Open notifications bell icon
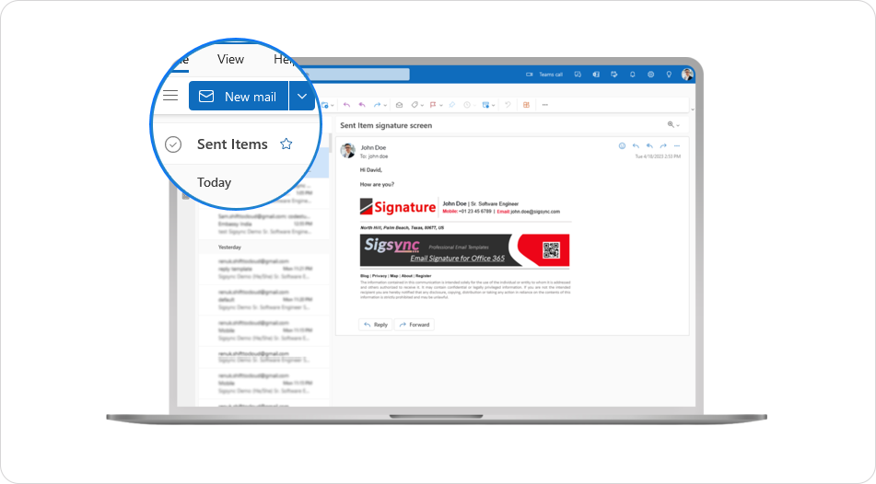Viewport: 876px width, 484px height. click(x=632, y=75)
